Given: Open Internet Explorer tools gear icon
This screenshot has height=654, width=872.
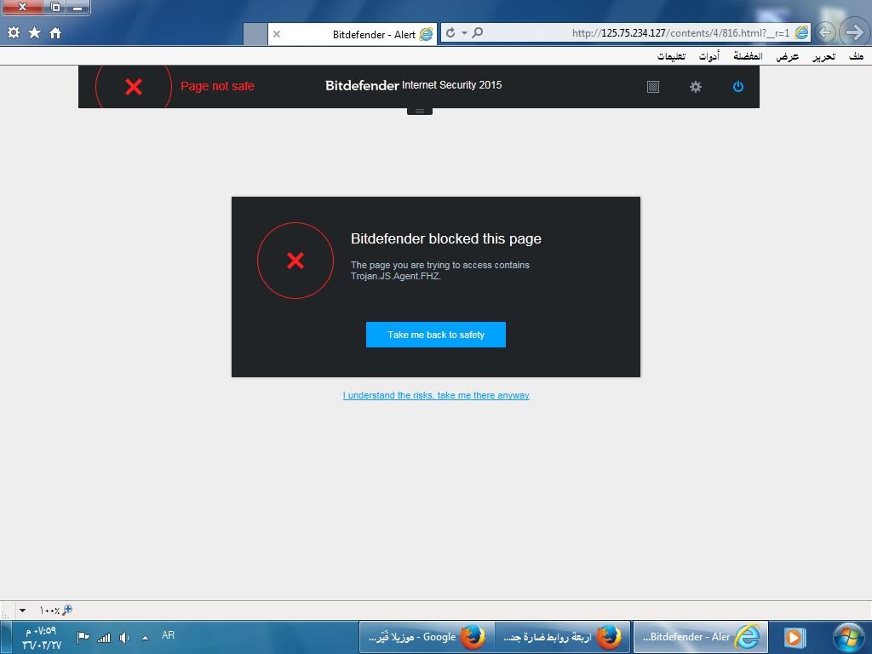Looking at the screenshot, I should (14, 33).
